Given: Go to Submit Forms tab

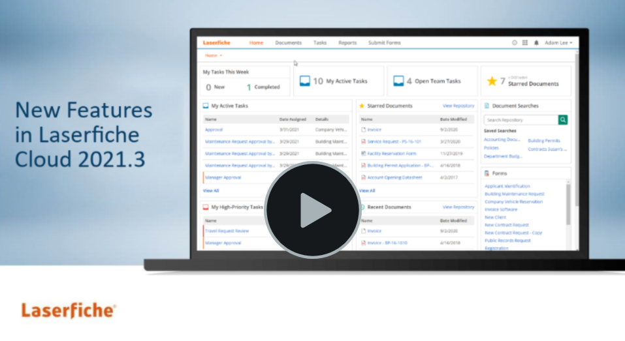Looking at the screenshot, I should click(x=384, y=42).
